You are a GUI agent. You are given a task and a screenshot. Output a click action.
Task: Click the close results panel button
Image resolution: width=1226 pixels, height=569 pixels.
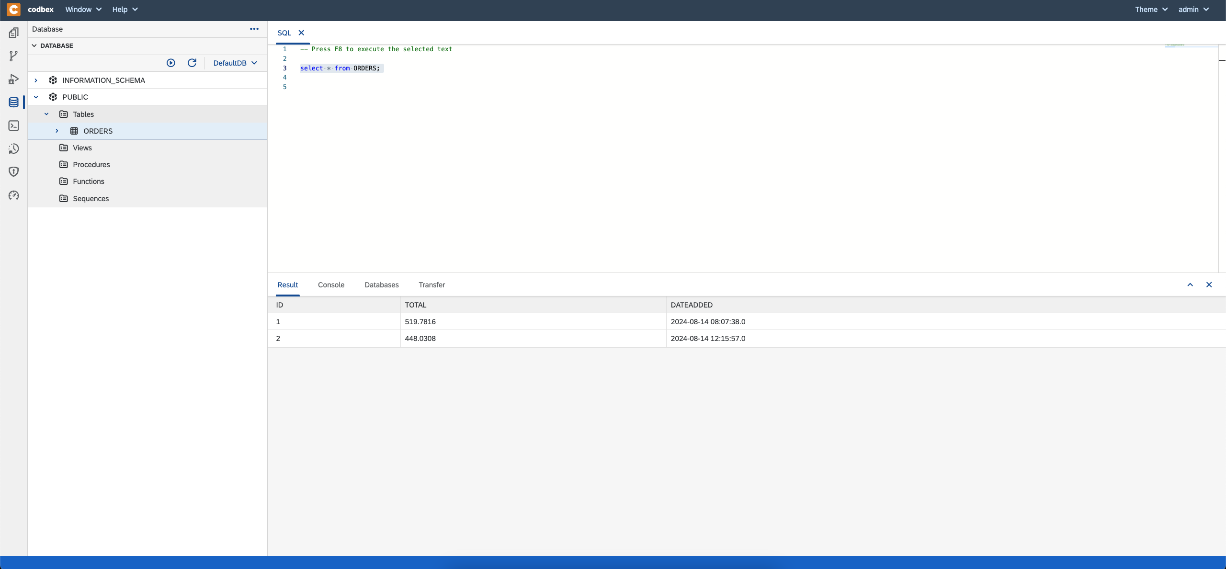pyautogui.click(x=1209, y=284)
